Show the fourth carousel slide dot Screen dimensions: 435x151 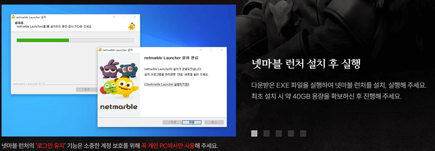(291, 133)
